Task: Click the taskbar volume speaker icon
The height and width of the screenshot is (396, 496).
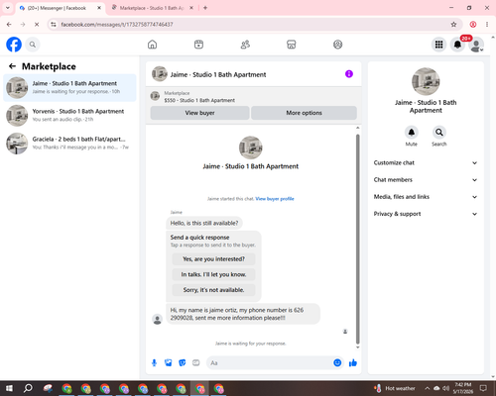Action: coord(446,388)
